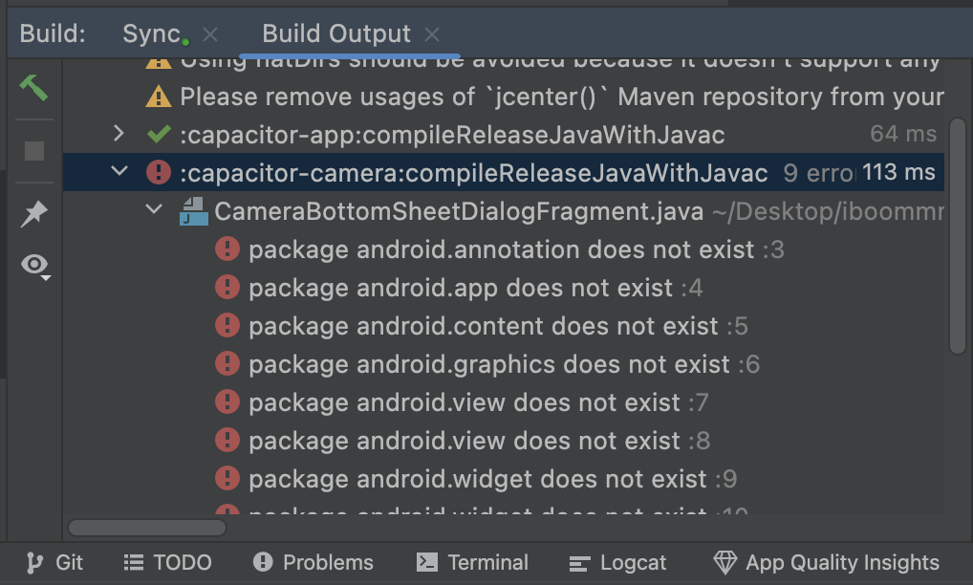
Task: Click the vertical scrollbar thumb
Action: (958, 236)
